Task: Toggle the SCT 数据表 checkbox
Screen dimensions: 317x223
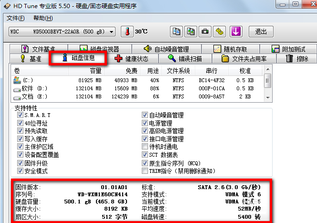Action: 145,155
